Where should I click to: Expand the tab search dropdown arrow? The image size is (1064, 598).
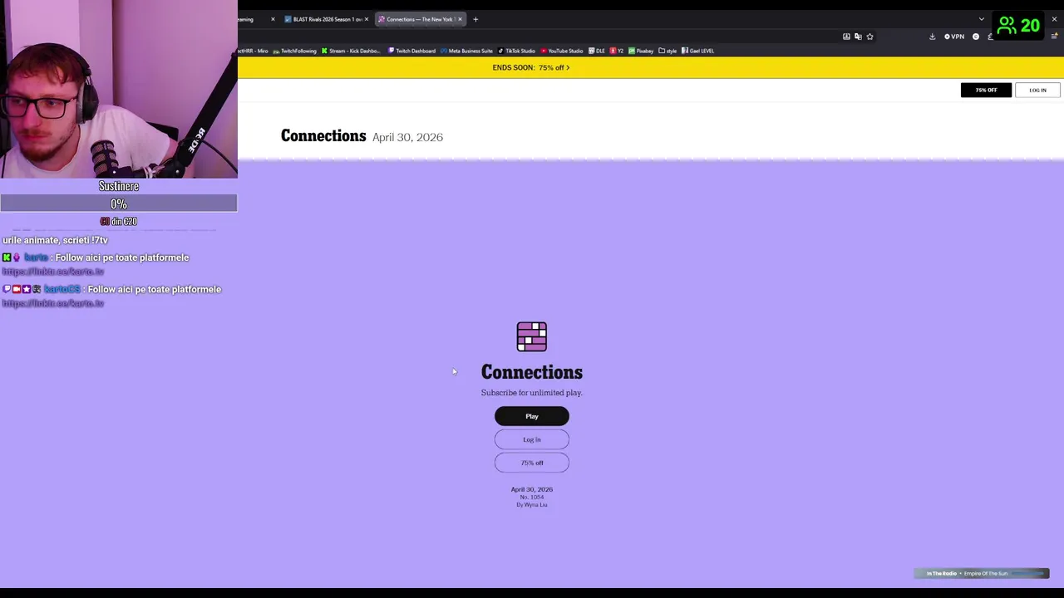(x=982, y=19)
